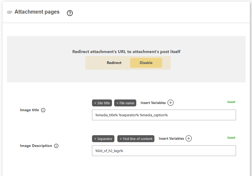Viewport: 252px width, 176px height.
Task: Add the Site title variable
Action: click(102, 103)
